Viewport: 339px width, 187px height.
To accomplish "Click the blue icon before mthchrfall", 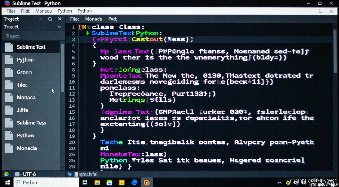I will click(70, 174).
